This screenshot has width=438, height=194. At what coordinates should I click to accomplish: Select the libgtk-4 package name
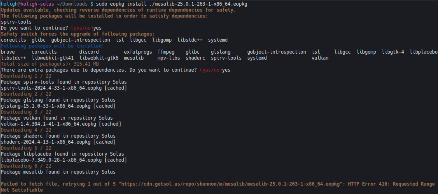pos(393,52)
